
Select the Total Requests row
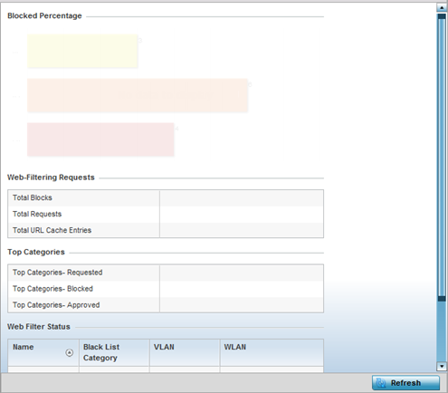(x=166, y=215)
